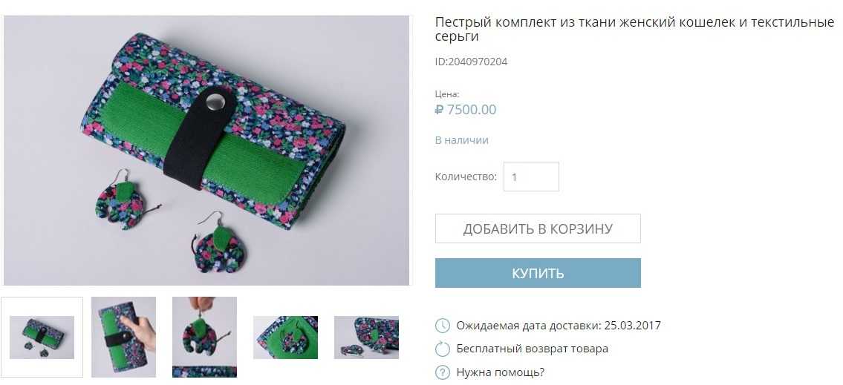Click the В наличии availability status
Viewport: 843px width, 385px height.
[462, 140]
